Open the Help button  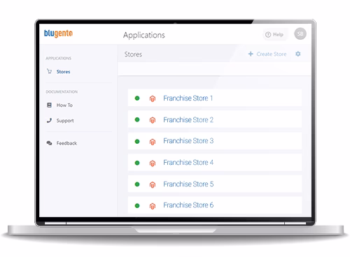274,35
